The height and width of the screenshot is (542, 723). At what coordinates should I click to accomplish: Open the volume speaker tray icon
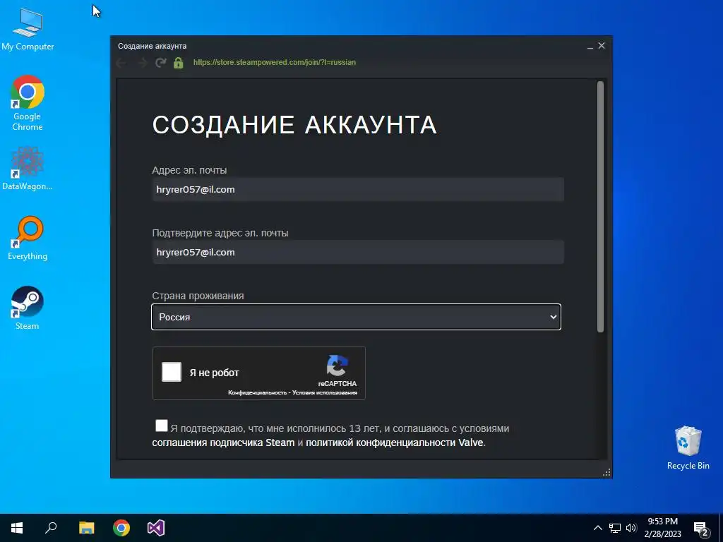click(631, 528)
